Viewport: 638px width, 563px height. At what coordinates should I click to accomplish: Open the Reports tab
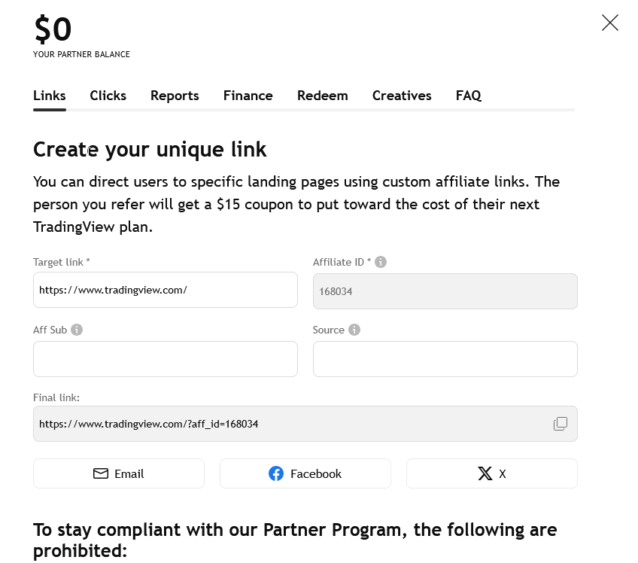pyautogui.click(x=175, y=96)
